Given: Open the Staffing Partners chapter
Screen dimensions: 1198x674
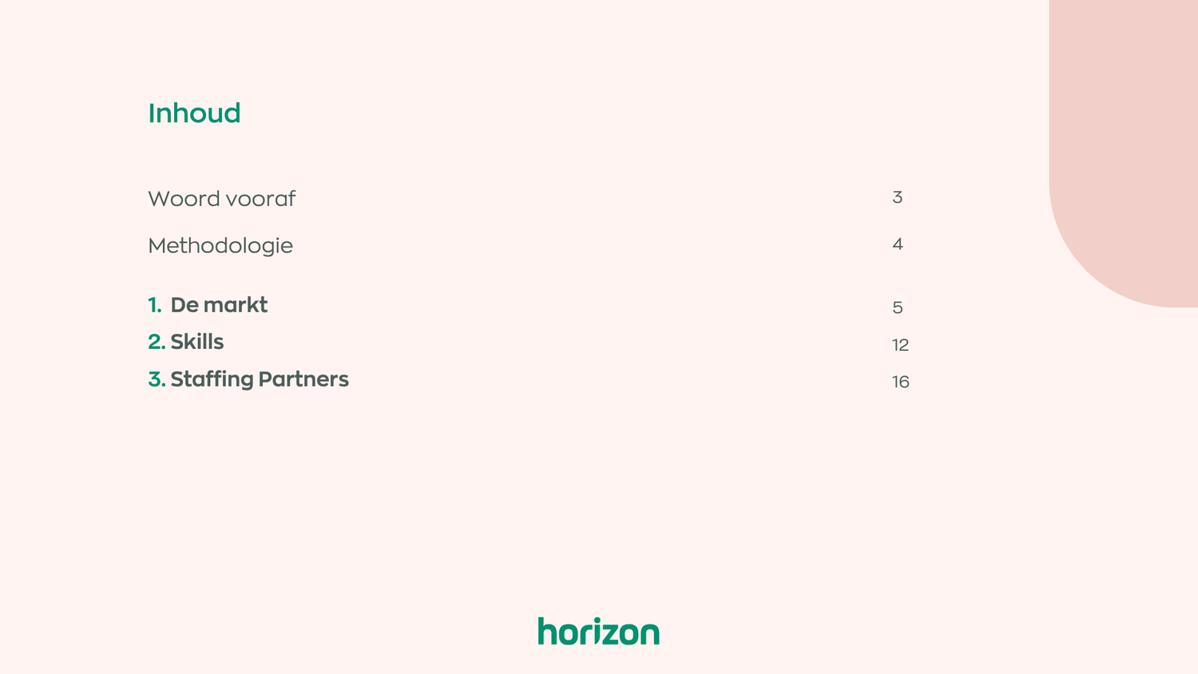Looking at the screenshot, I should [x=260, y=379].
